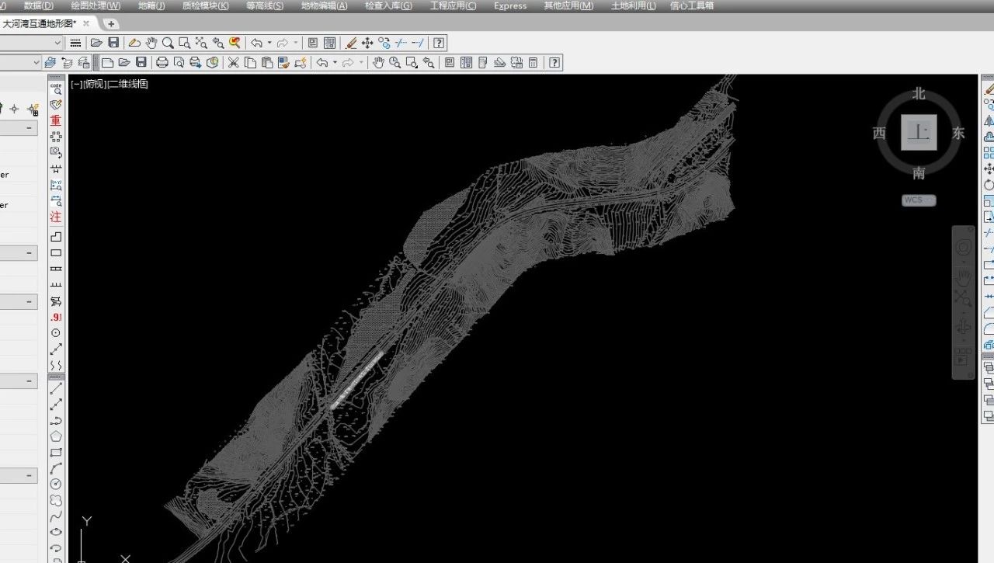994x563 pixels.
Task: Click the brush icon in upper toolbar
Action: pos(351,43)
